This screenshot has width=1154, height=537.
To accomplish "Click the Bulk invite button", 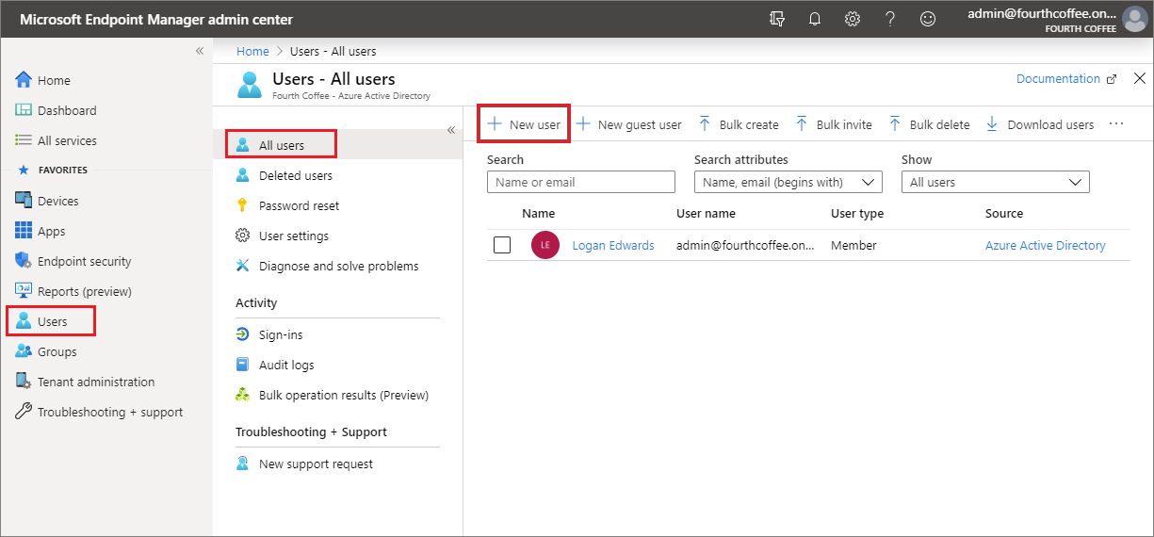I will tap(834, 124).
